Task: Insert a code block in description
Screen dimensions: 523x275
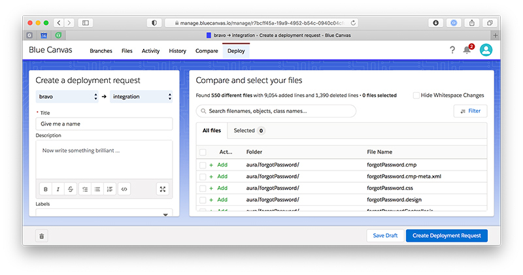Action: [x=124, y=189]
